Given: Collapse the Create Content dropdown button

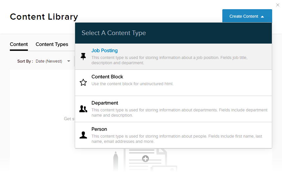Looking at the screenshot, I should tap(247, 16).
